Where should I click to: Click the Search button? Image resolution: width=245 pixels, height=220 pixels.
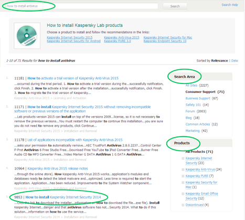coord(175,6)
